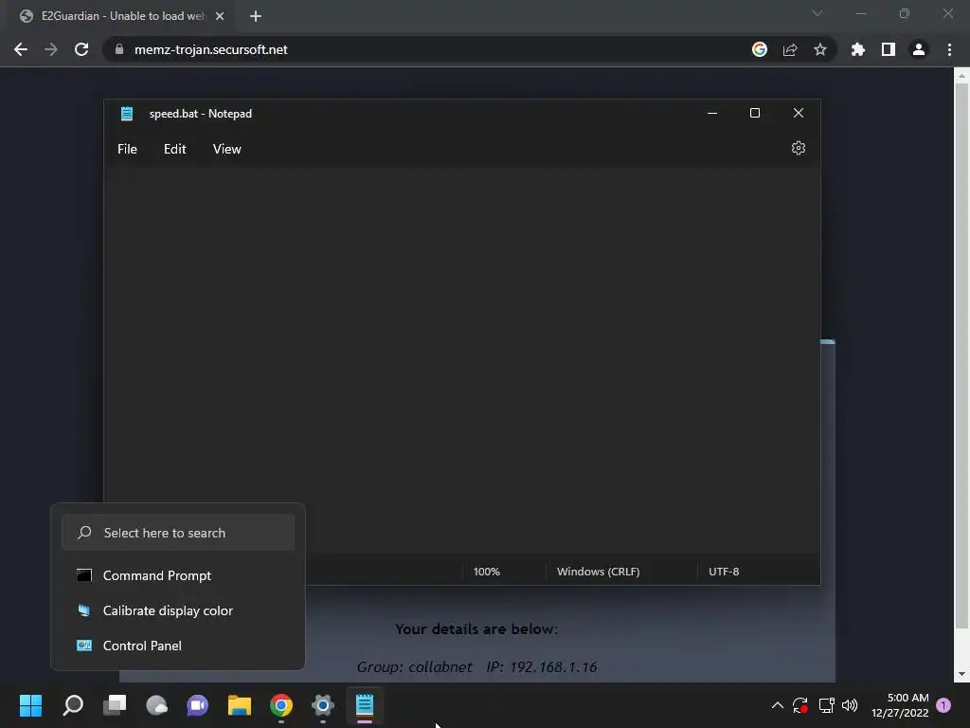Click page scrollbar down arrow
This screenshot has height=728, width=970.
961,674
